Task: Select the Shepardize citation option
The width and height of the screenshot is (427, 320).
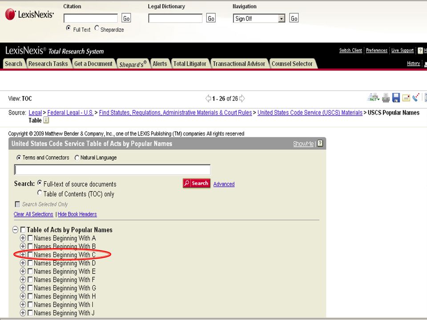Action: pos(97,28)
